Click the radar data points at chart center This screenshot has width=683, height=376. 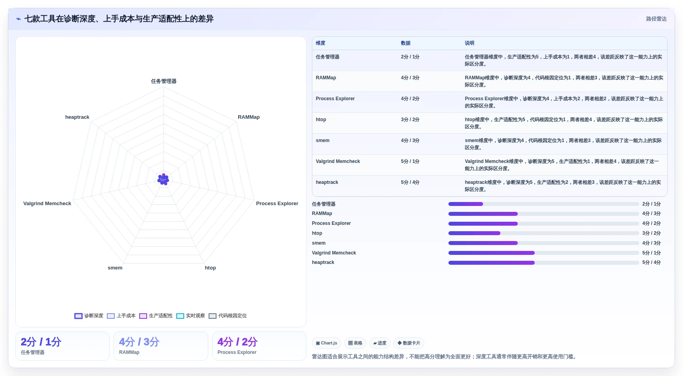click(163, 180)
